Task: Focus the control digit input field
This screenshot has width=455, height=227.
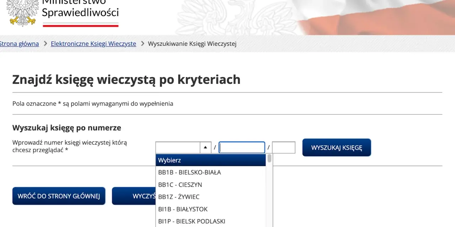Action: pyautogui.click(x=284, y=148)
